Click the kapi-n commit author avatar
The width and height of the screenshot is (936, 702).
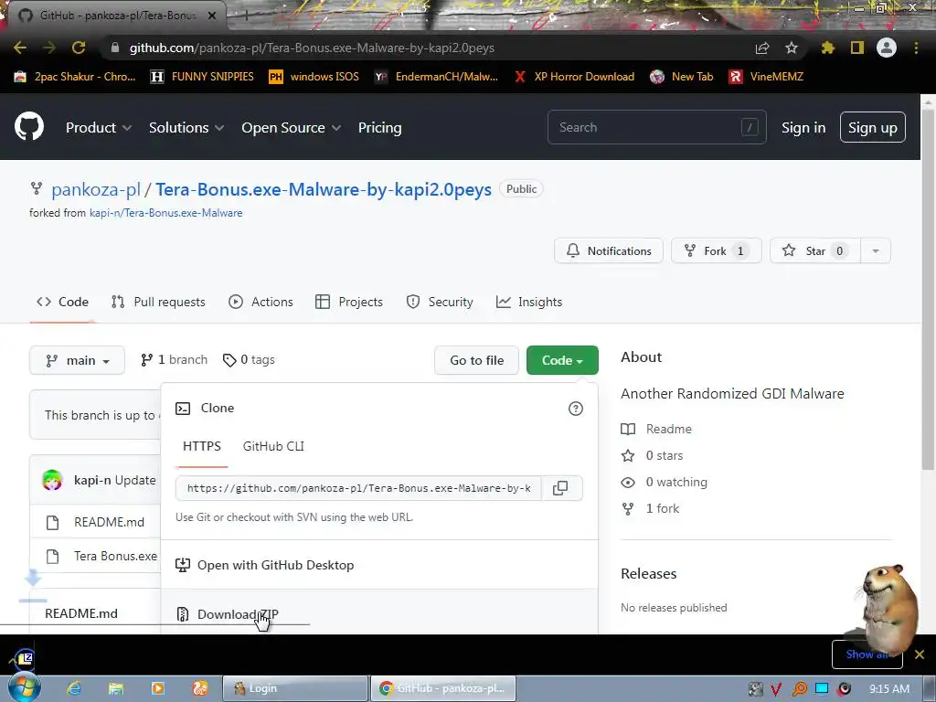[52, 480]
